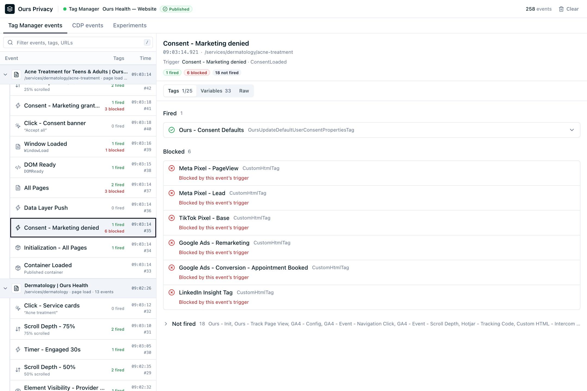Switch to the Variables 33 tab
This screenshot has width=587, height=391.
pyautogui.click(x=216, y=91)
